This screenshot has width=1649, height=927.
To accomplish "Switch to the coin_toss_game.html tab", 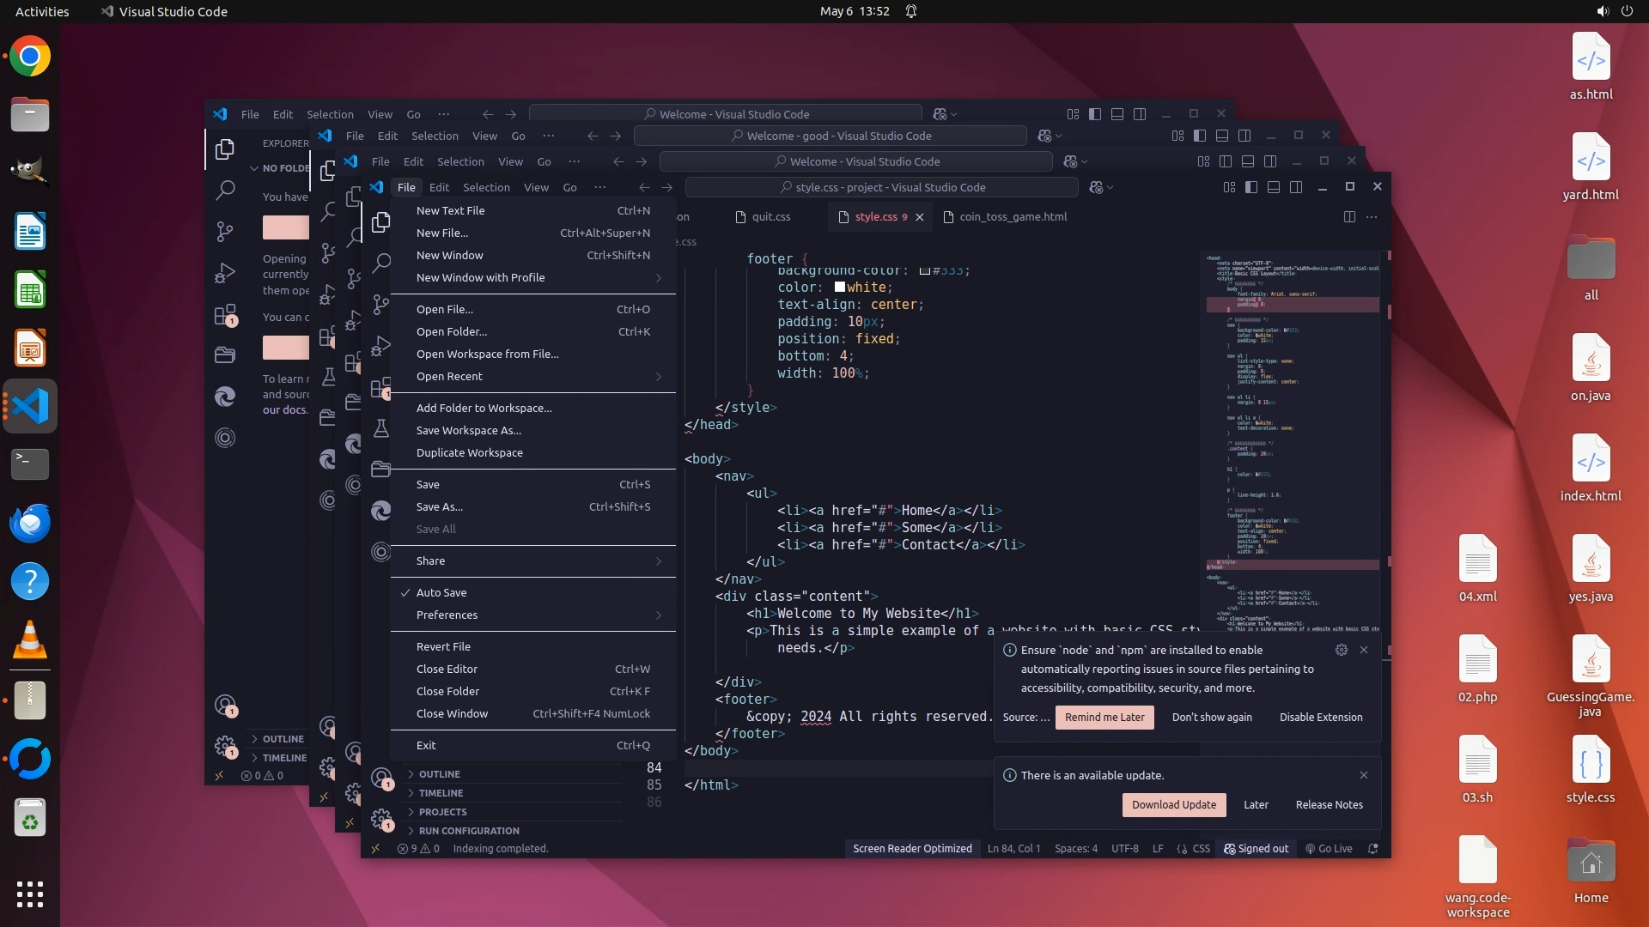I will (x=1013, y=217).
